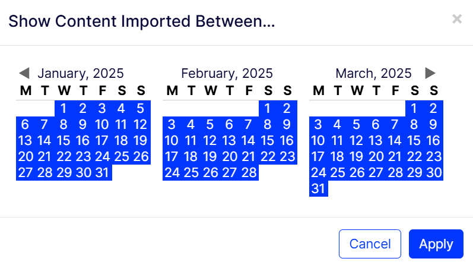Cancel the date range selection

pos(370,244)
